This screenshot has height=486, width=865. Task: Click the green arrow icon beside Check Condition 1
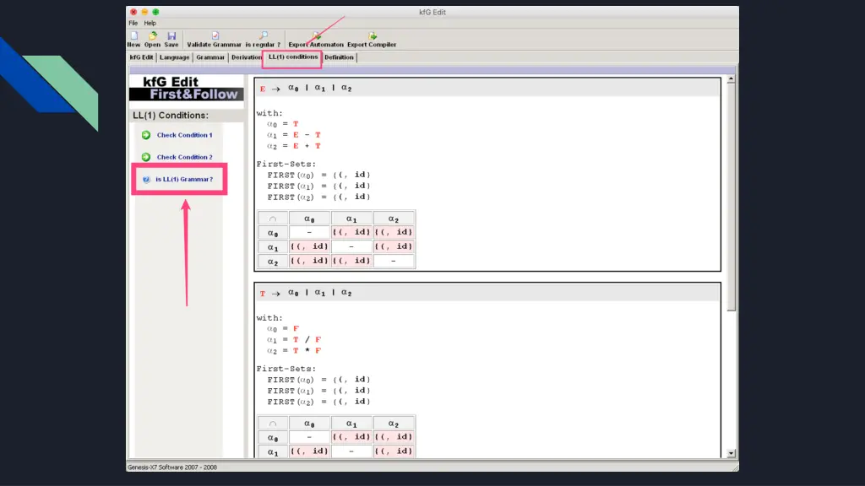[146, 135]
